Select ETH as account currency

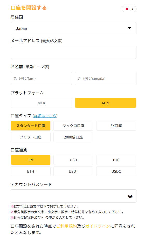point(31,171)
